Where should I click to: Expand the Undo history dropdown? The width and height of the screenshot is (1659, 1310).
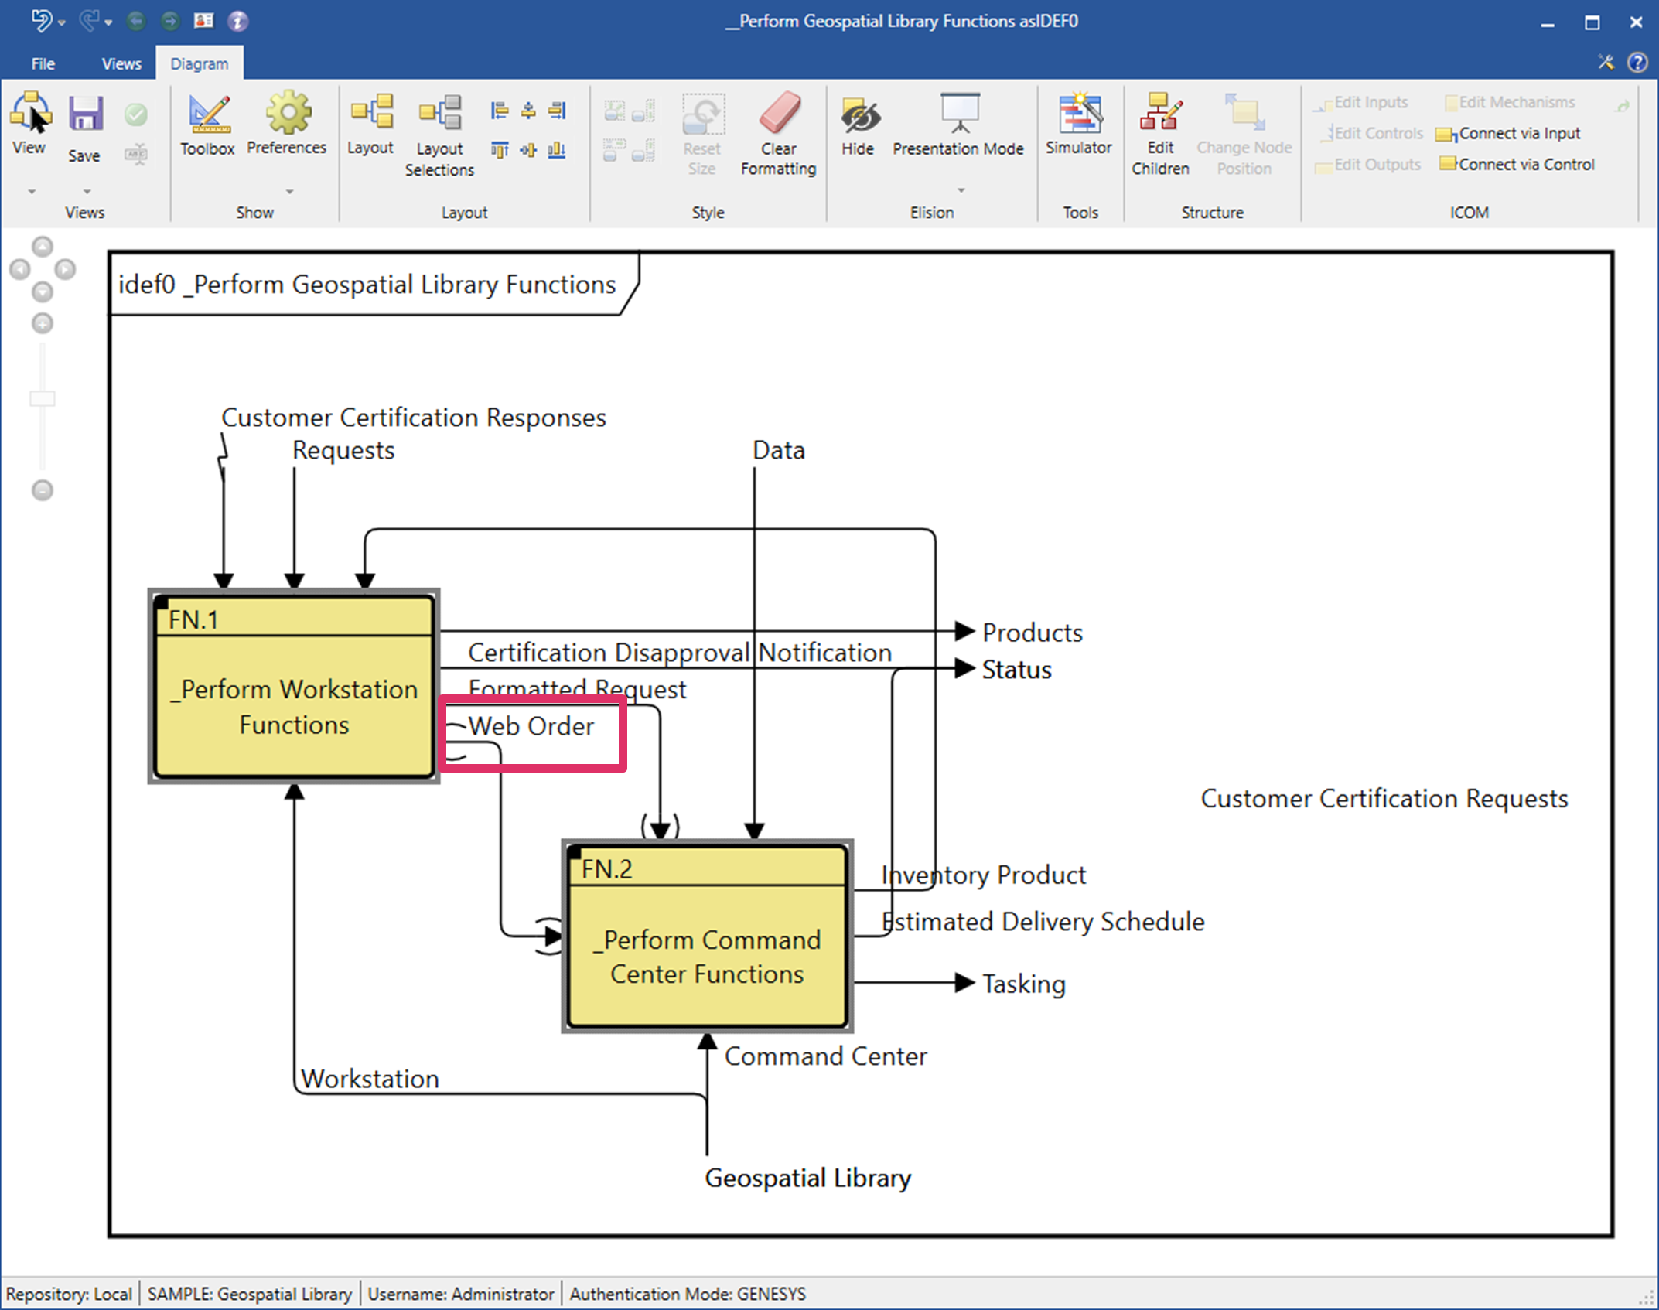(x=61, y=21)
